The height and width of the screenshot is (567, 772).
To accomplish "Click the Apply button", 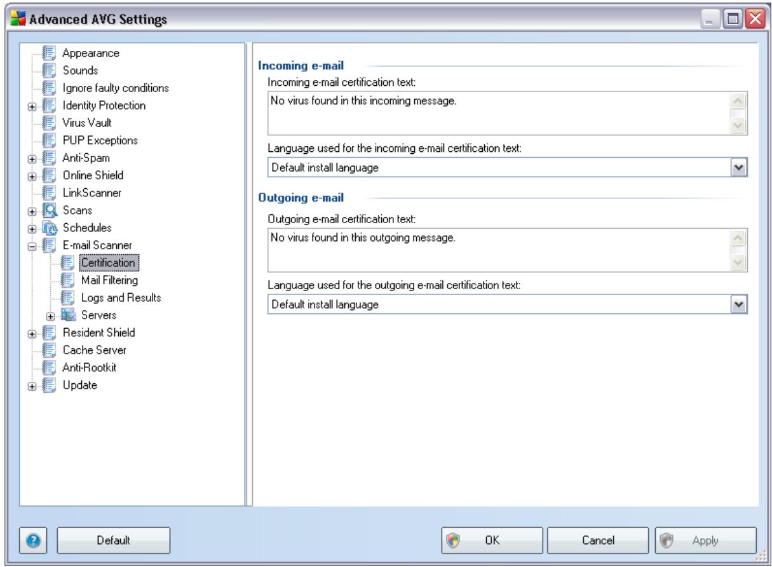I will point(705,540).
